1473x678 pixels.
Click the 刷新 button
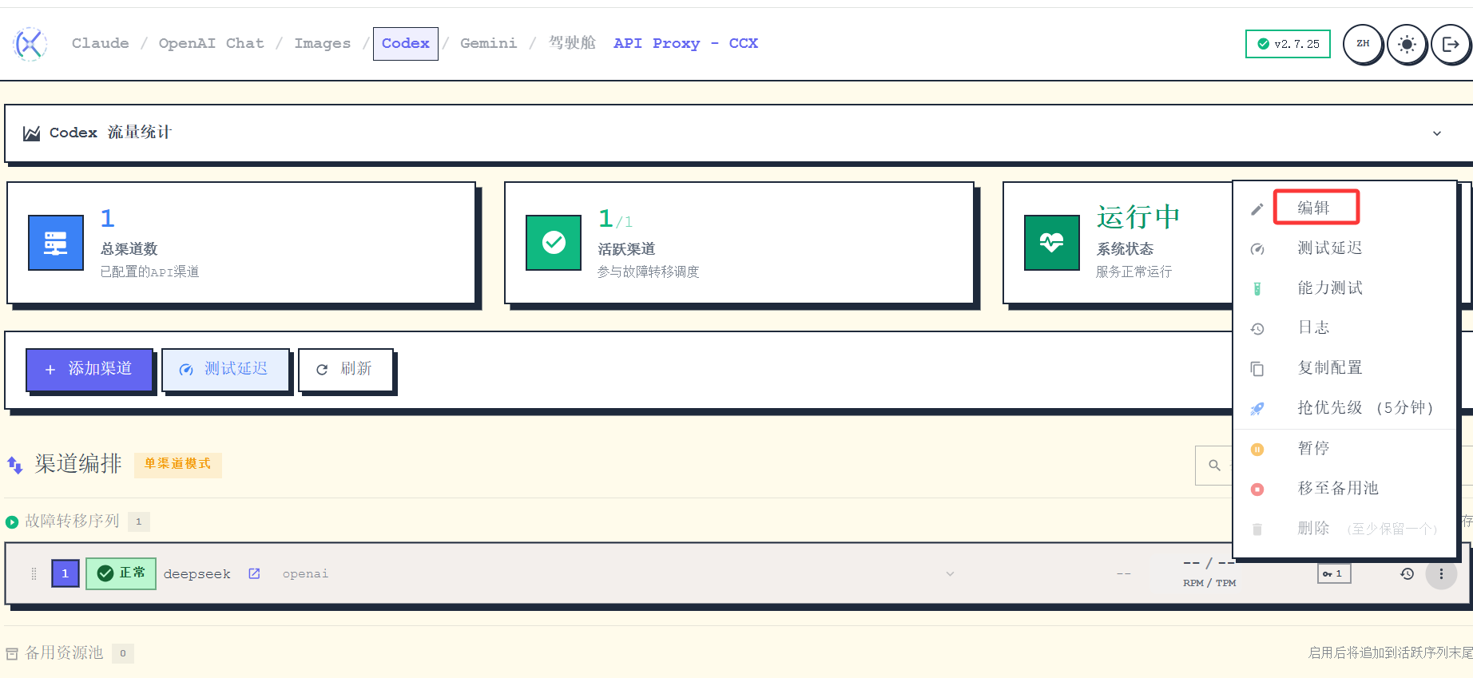(346, 370)
